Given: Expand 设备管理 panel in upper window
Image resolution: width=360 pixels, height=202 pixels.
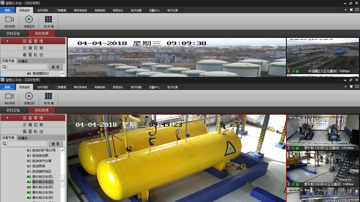Looking at the screenshot, I should pyautogui.click(x=33, y=41).
